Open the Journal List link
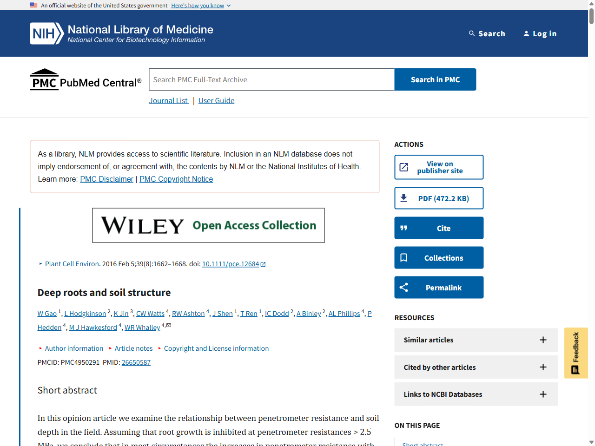595x446 pixels. pos(168,101)
